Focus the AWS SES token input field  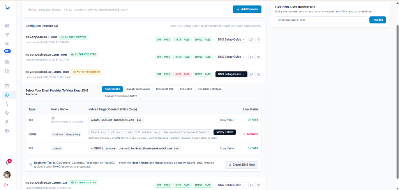click(x=150, y=132)
